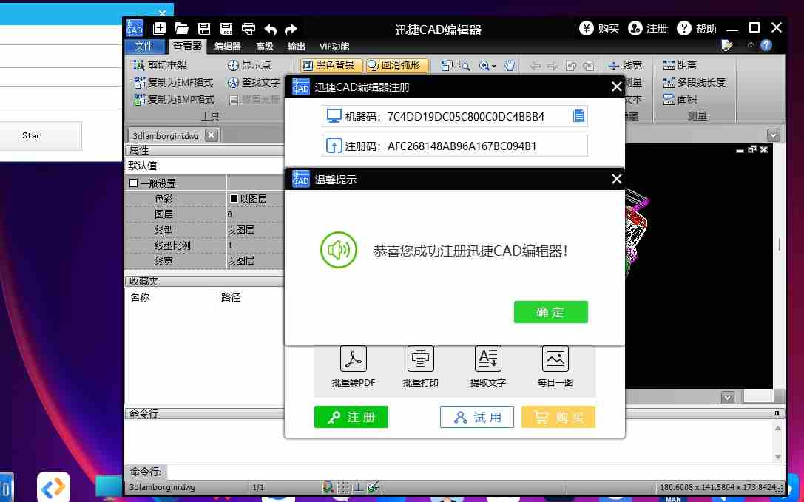Click the redo arrow icon

(x=291, y=30)
